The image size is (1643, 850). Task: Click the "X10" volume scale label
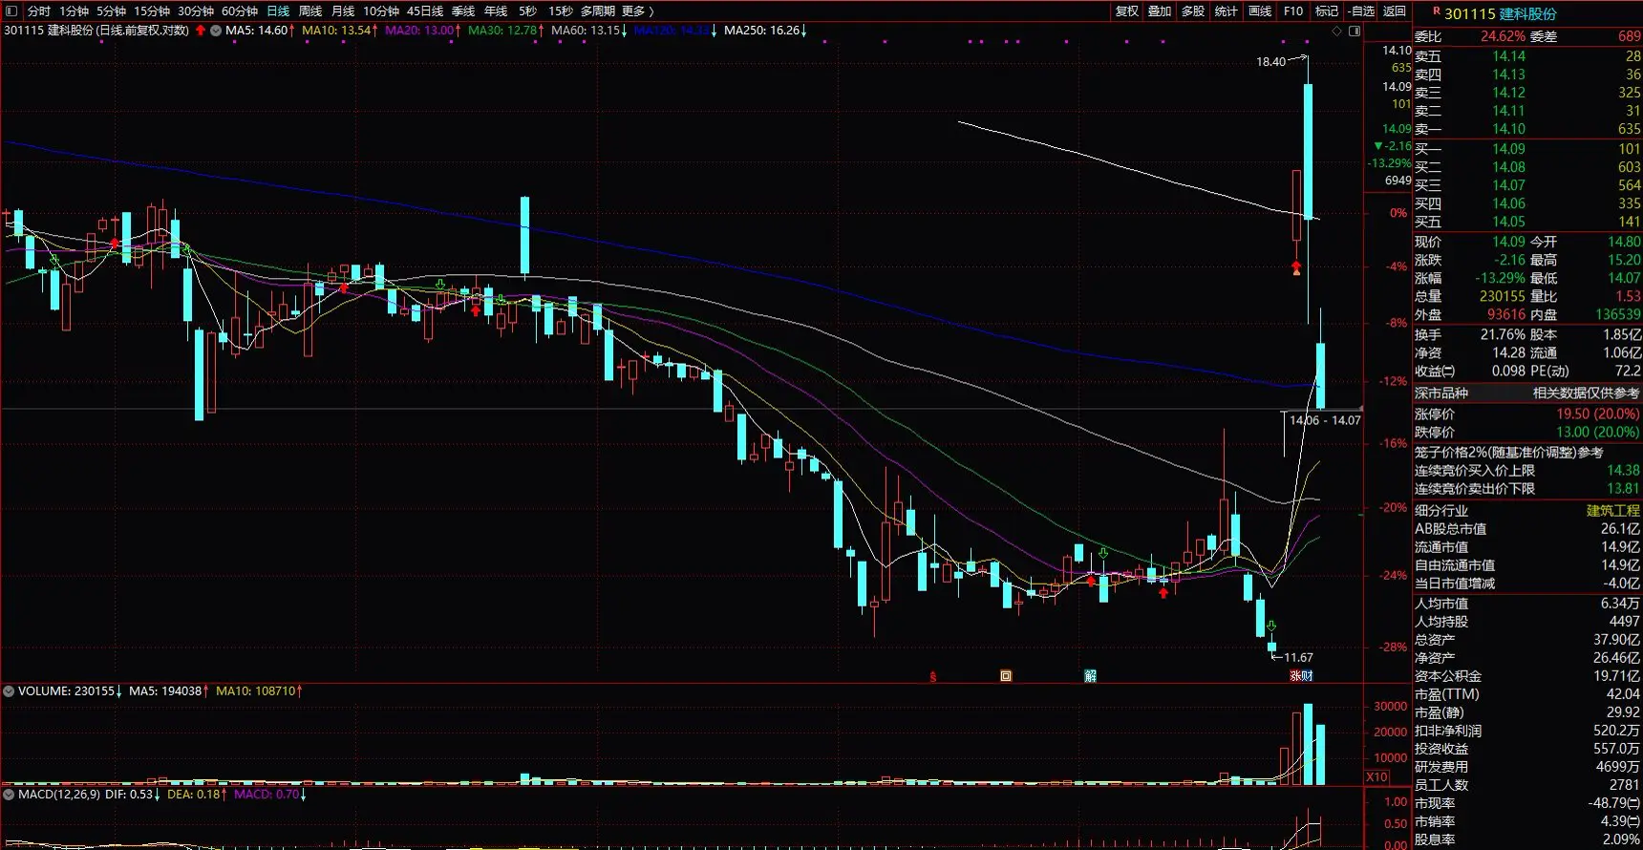pyautogui.click(x=1376, y=777)
